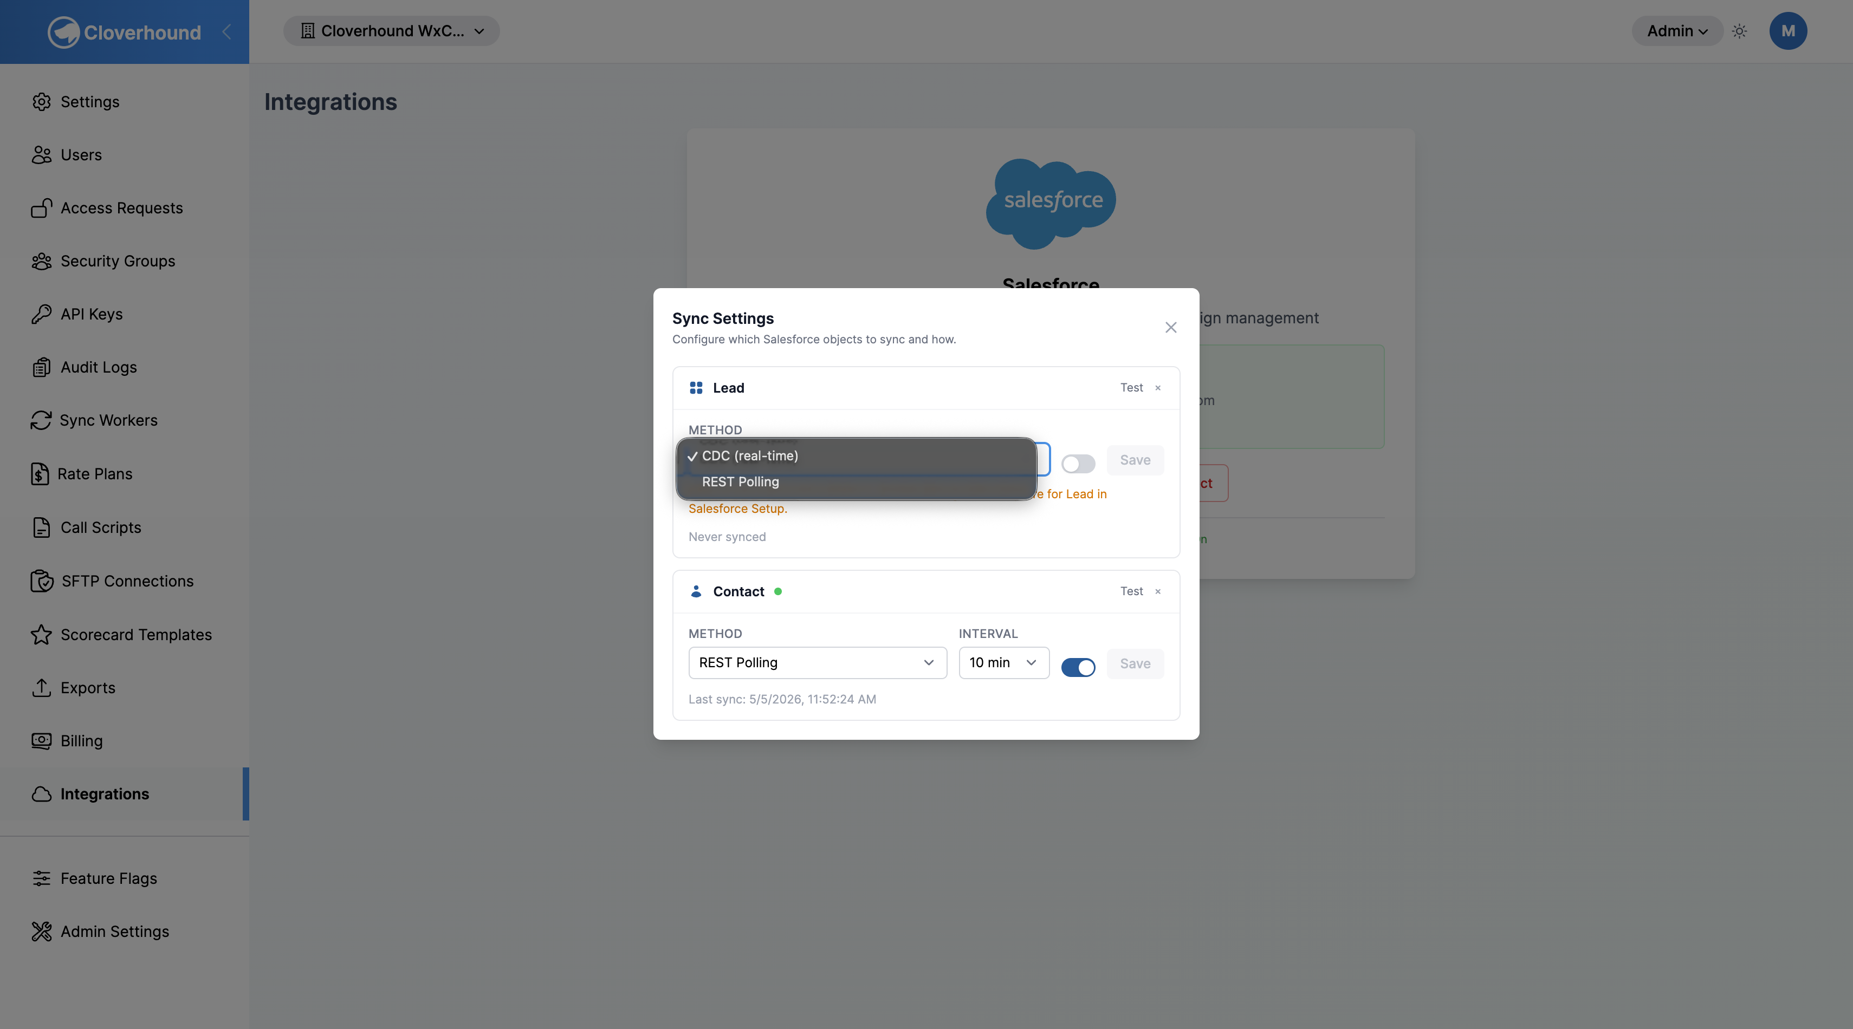Click the Cloverhound logo icon

(63, 32)
